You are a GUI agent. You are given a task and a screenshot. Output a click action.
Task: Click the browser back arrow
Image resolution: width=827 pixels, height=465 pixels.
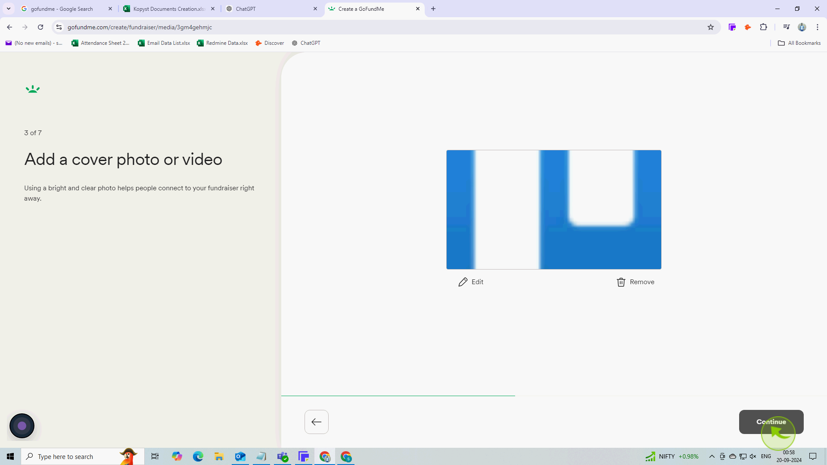click(9, 27)
